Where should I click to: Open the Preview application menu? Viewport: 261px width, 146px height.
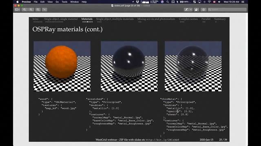26,2
